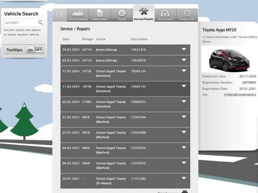This screenshot has height=193, width=258.
Task: Click the registration search input field
Action: 20,23
